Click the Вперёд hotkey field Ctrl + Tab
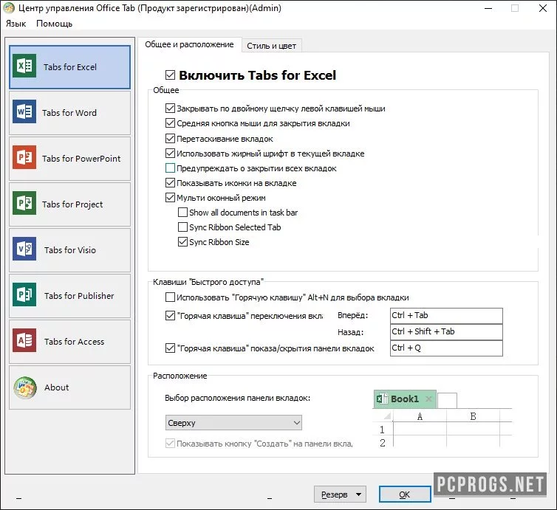 point(446,315)
